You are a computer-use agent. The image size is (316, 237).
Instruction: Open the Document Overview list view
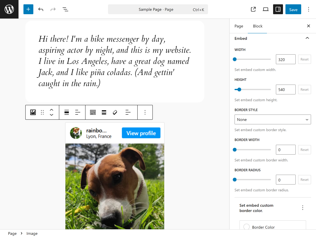tap(65, 9)
